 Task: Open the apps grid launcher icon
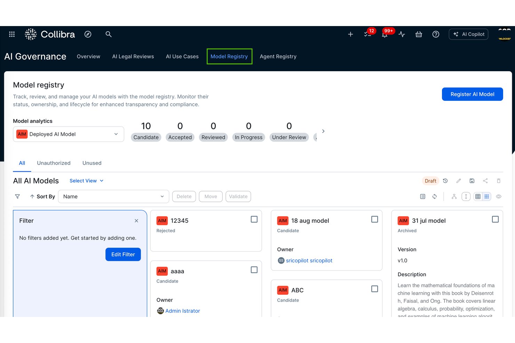tap(12, 34)
